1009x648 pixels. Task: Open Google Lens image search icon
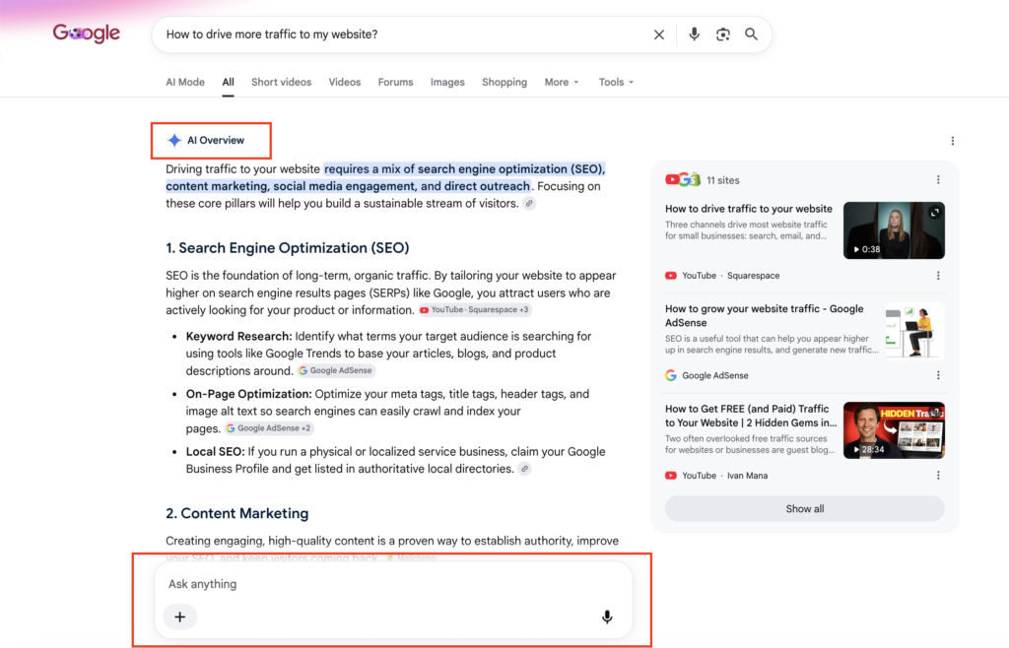pos(722,34)
